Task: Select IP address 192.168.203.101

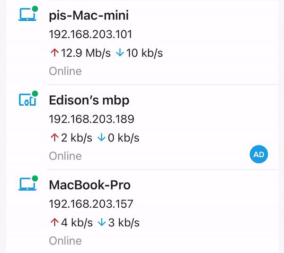Action: click(90, 34)
